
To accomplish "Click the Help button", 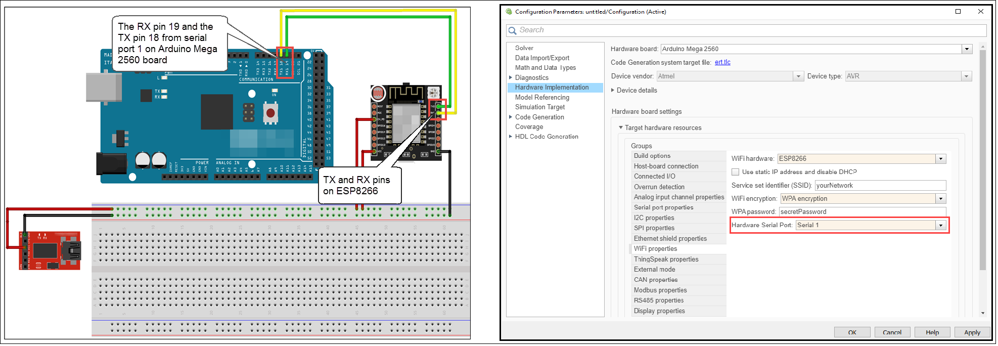I will point(932,332).
